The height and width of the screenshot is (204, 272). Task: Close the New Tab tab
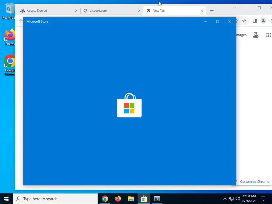pyautogui.click(x=202, y=11)
